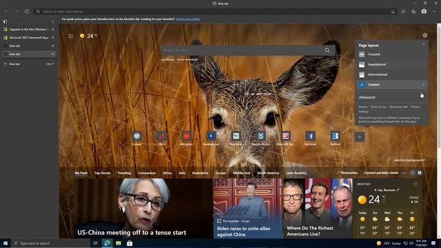Viewport: 441px width, 248px height.
Task: Select the Inspirational page layout
Action: [392, 64]
